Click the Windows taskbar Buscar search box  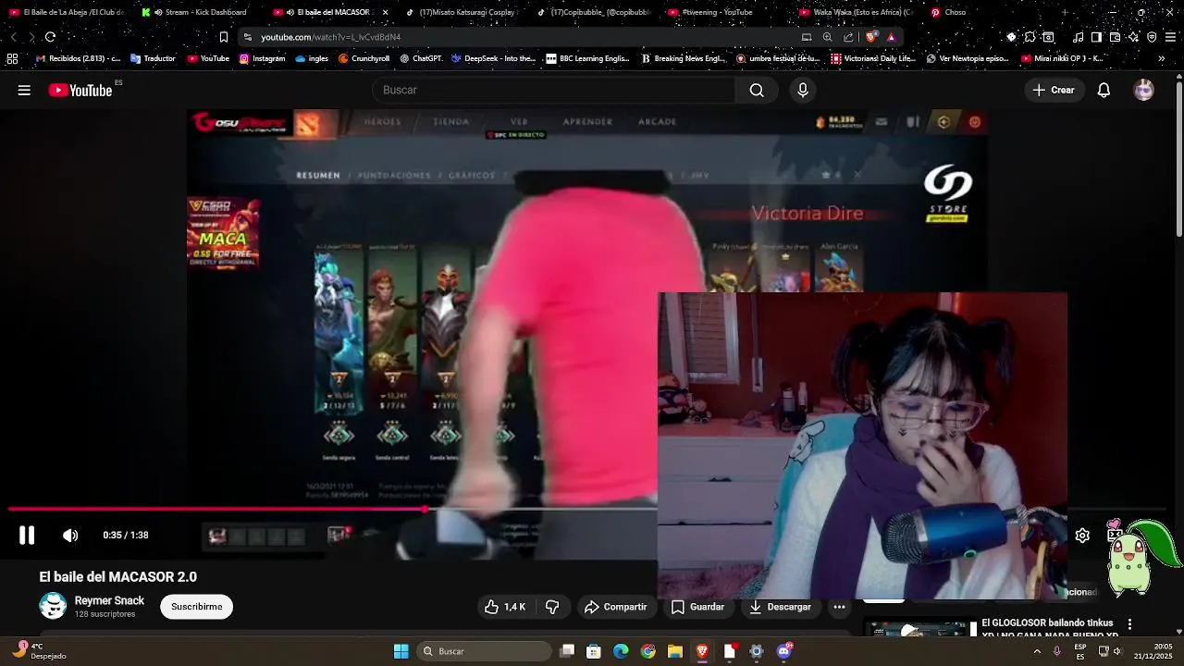click(486, 651)
